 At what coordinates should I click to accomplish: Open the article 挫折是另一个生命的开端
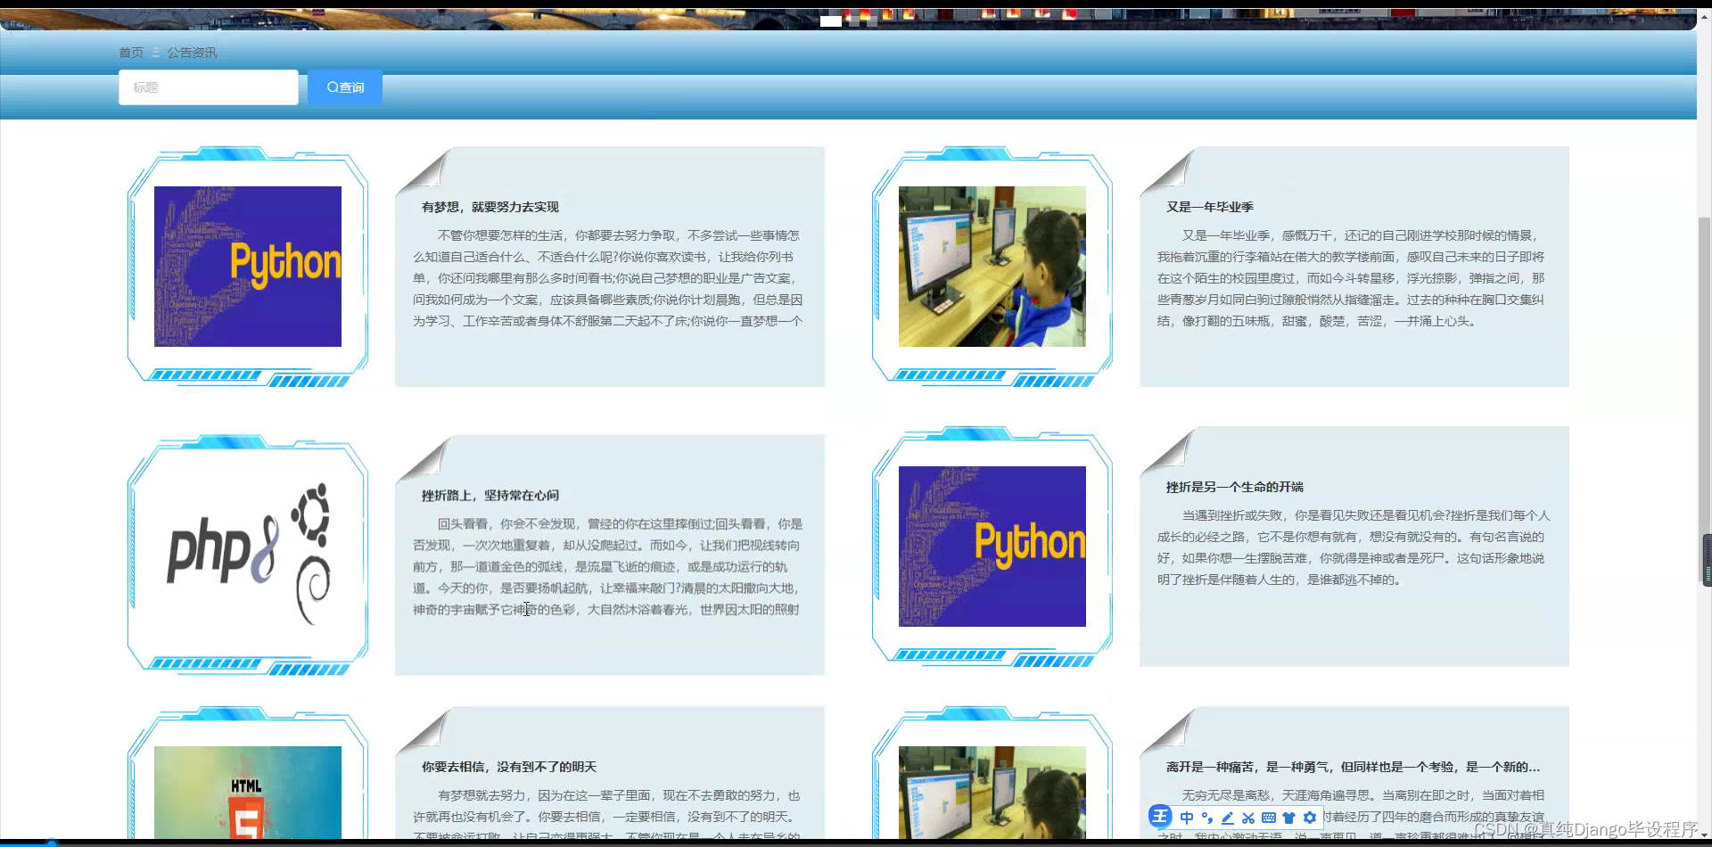[1234, 486]
